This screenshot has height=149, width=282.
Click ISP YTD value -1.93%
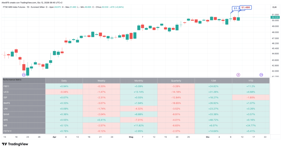(251, 97)
